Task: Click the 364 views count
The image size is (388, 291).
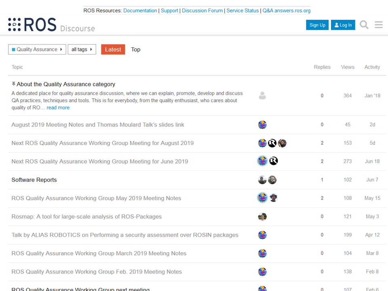Action: (x=348, y=95)
